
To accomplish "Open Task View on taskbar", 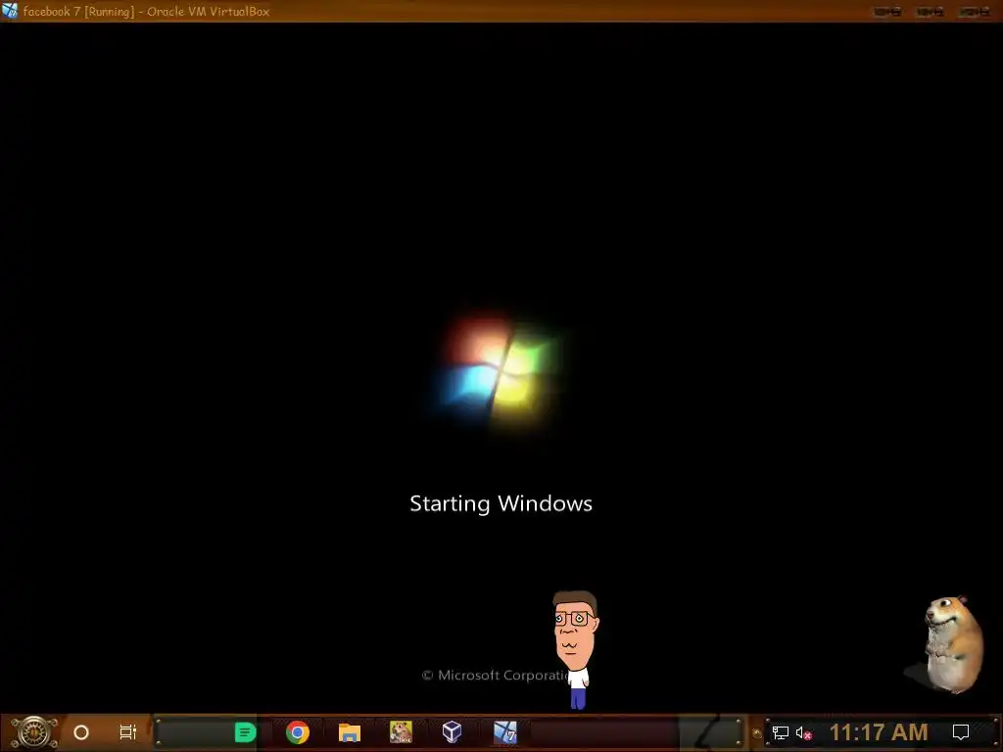I will [x=128, y=732].
